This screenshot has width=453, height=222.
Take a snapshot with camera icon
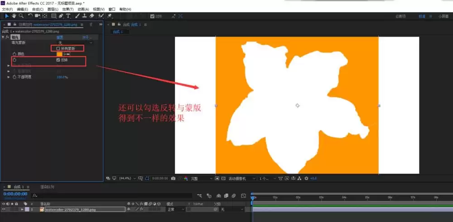click(x=173, y=179)
